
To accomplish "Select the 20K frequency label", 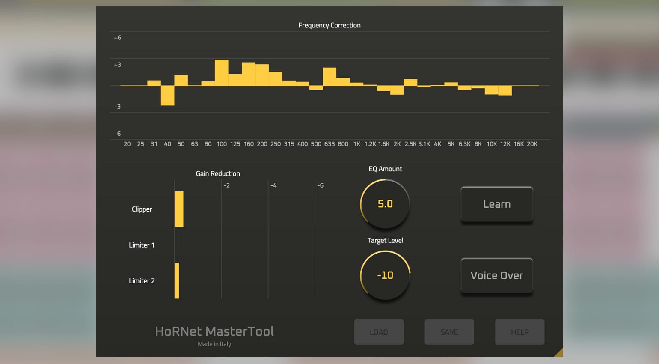I will 532,144.
